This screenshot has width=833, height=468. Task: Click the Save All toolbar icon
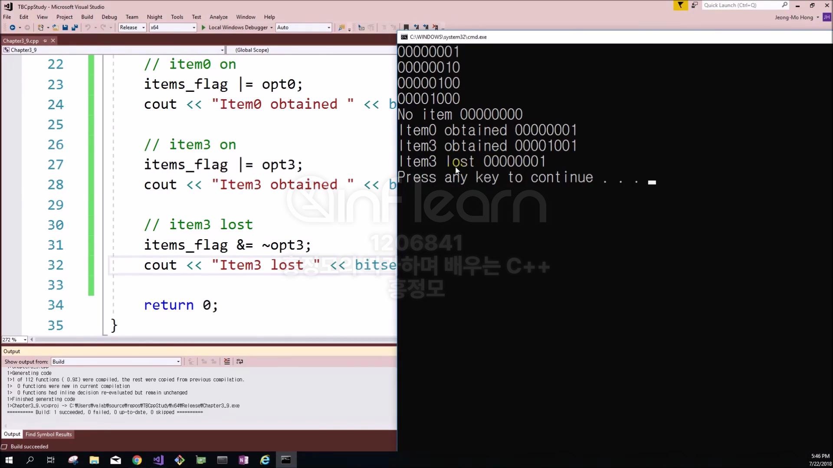[x=75, y=27]
